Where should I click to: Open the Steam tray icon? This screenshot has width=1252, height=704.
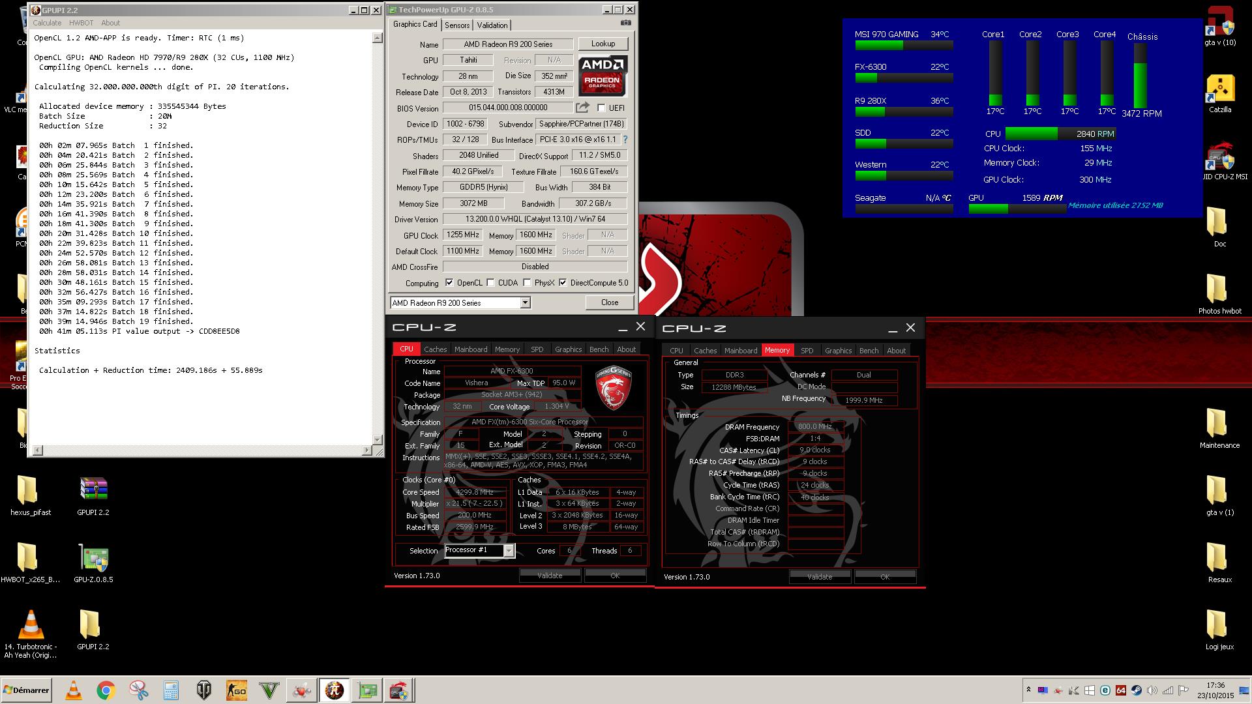[1137, 690]
